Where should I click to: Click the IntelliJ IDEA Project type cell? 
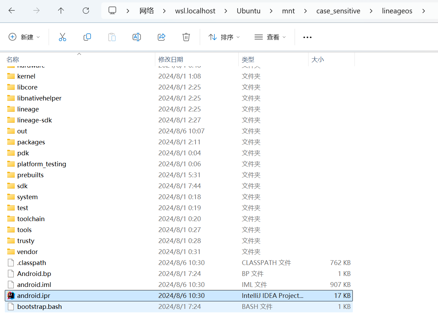click(273, 296)
